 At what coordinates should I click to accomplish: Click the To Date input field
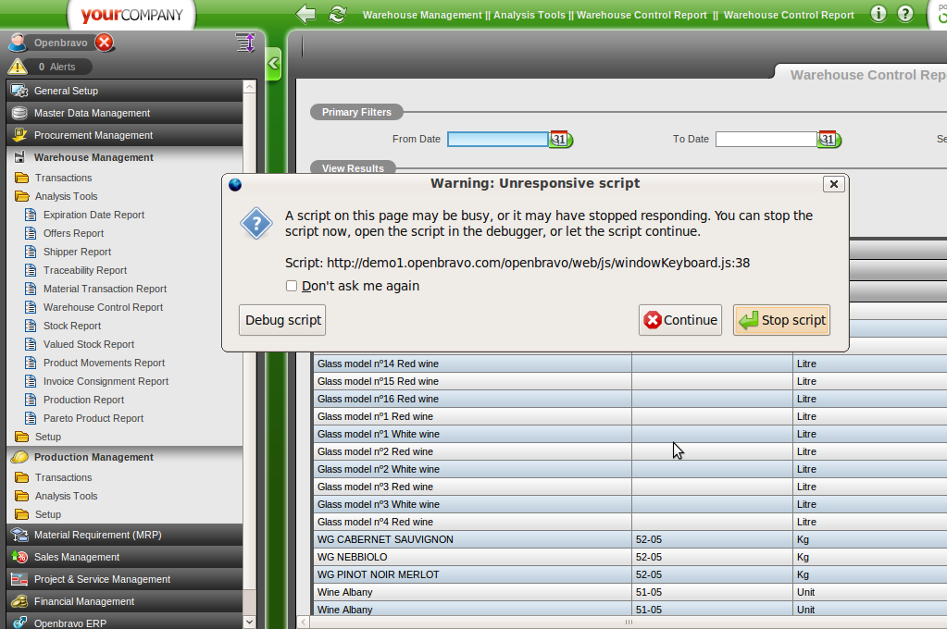[766, 140]
